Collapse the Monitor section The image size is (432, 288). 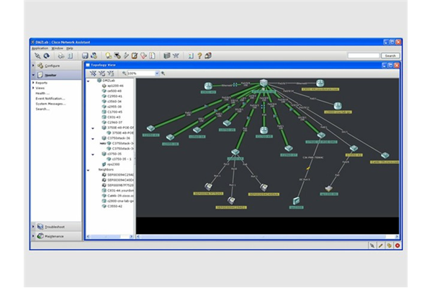coord(33,75)
